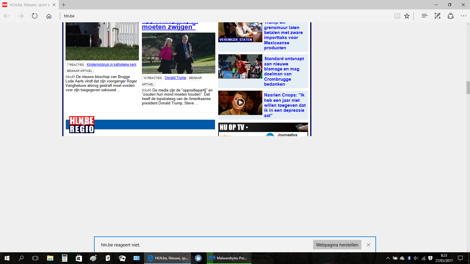Open the Donald Trump topic link
The height and width of the screenshot is (264, 470).
pyautogui.click(x=175, y=78)
